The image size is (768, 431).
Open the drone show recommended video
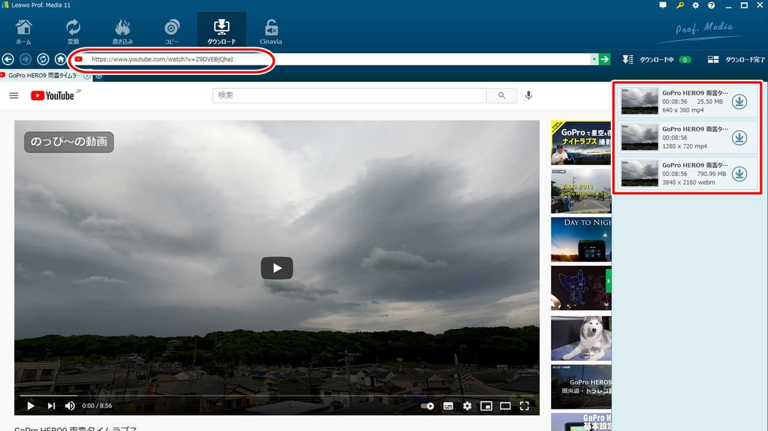[581, 288]
